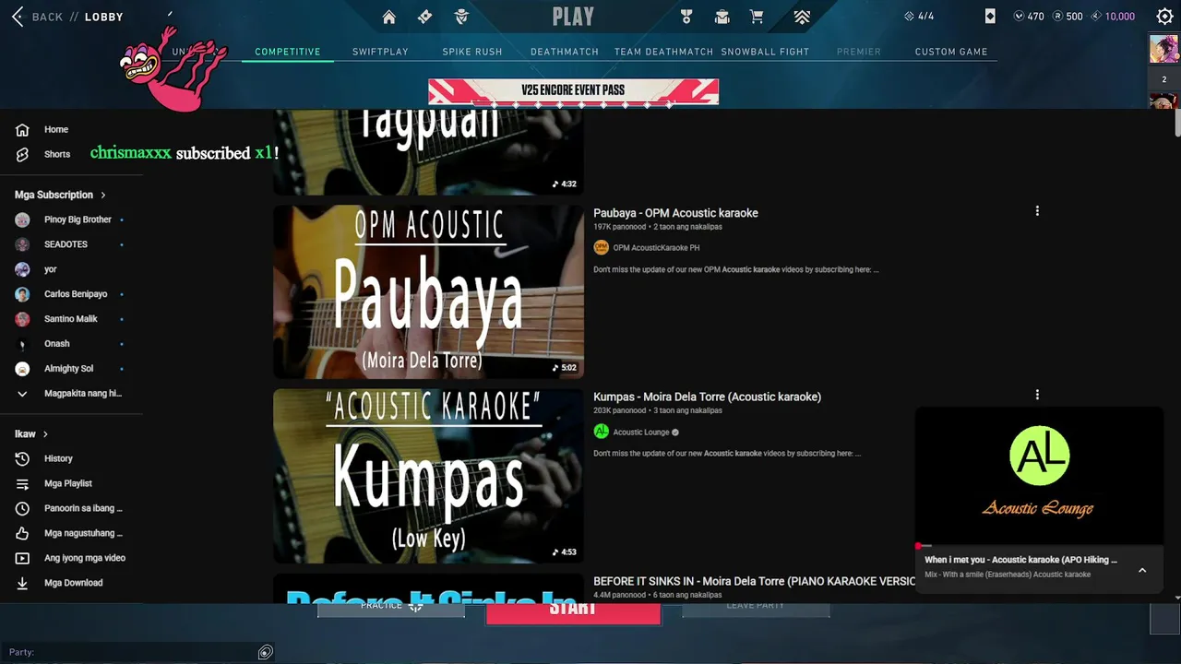Viewport: 1181px width, 664px height.
Task: Select the Swiftplay mode tab
Action: point(380,52)
